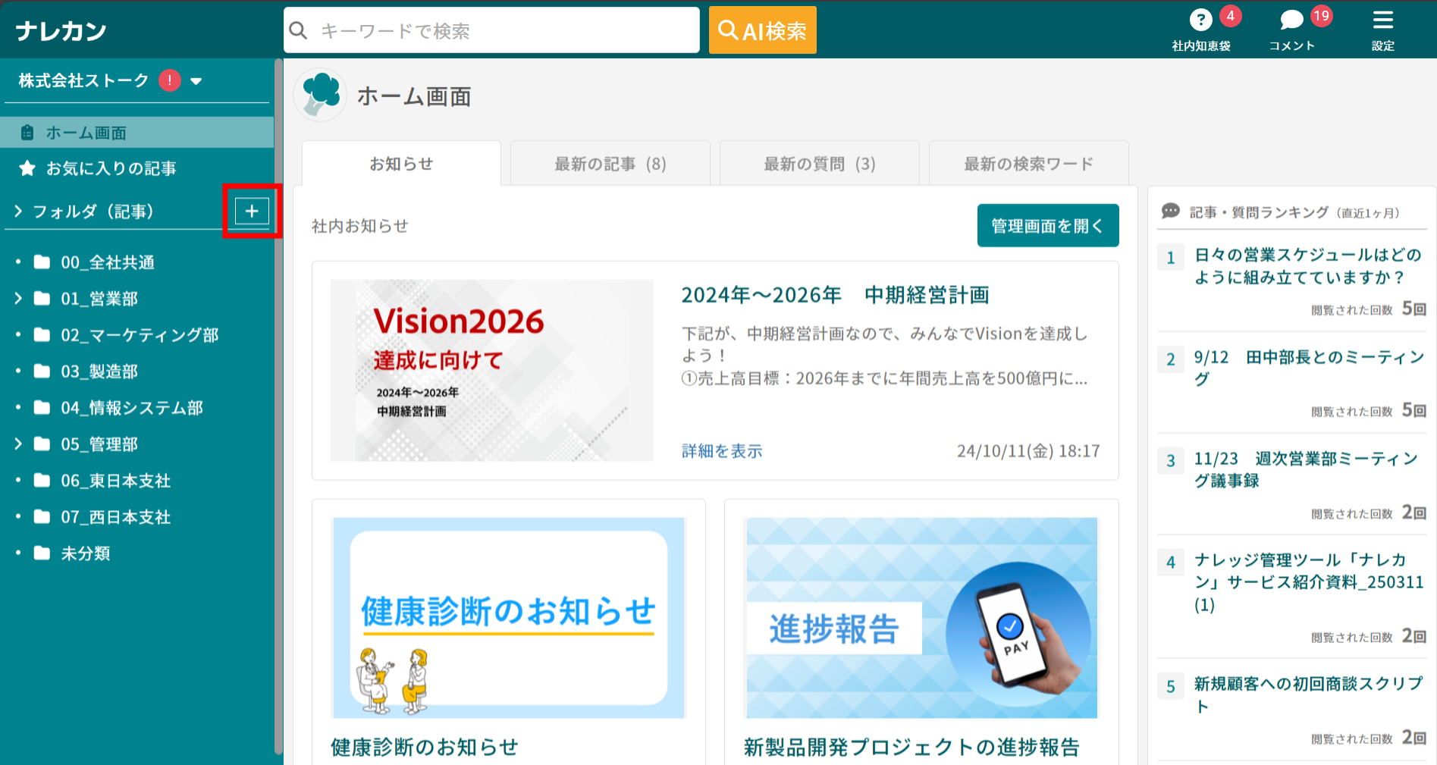
Task: Open the 社内知恵袋 question mark icon
Action: click(1200, 20)
